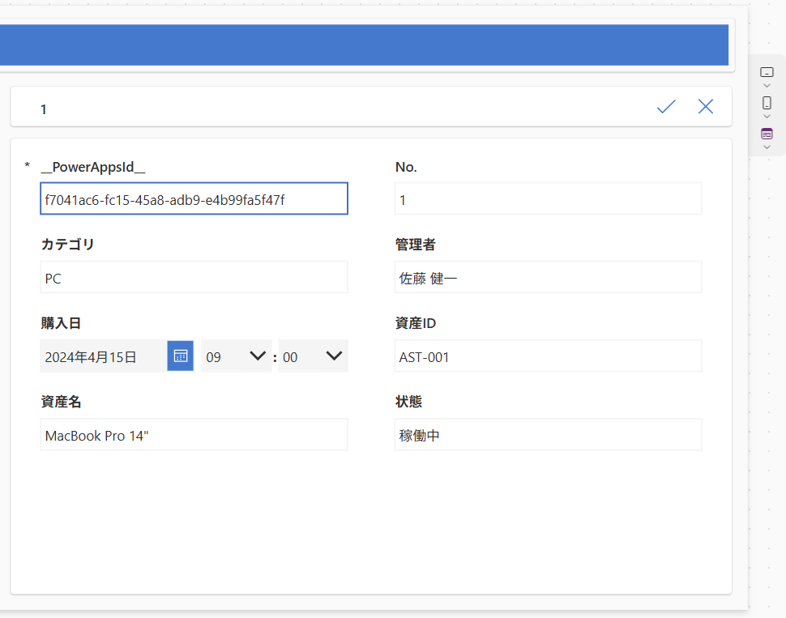
Task: Expand the chevron below the purple form icon
Action: pos(767,147)
